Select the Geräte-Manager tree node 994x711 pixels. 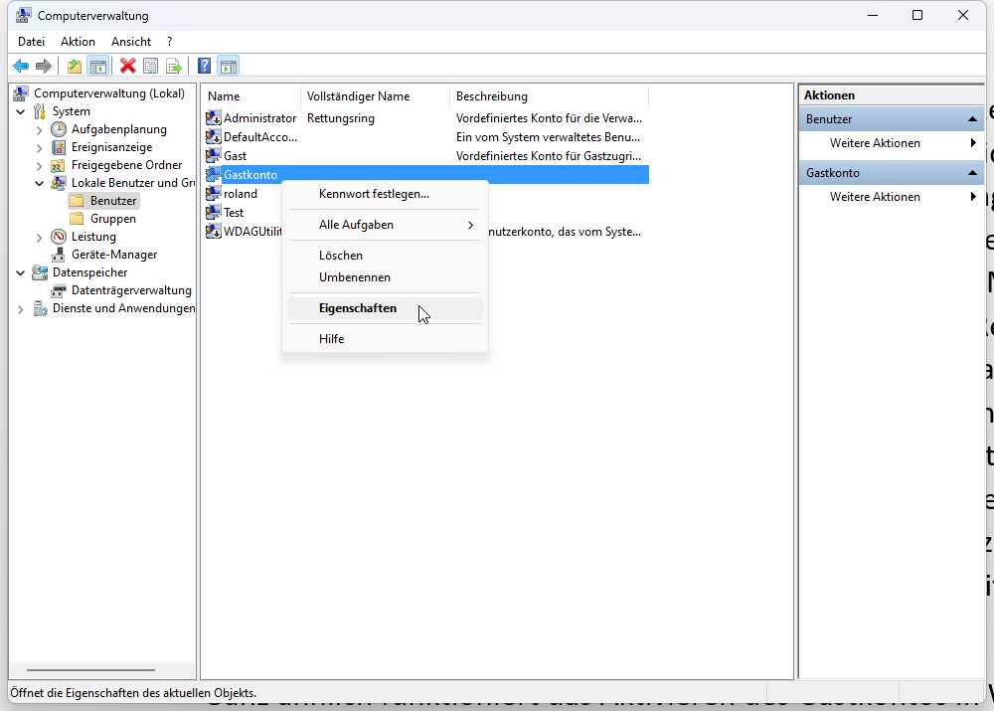pos(114,255)
